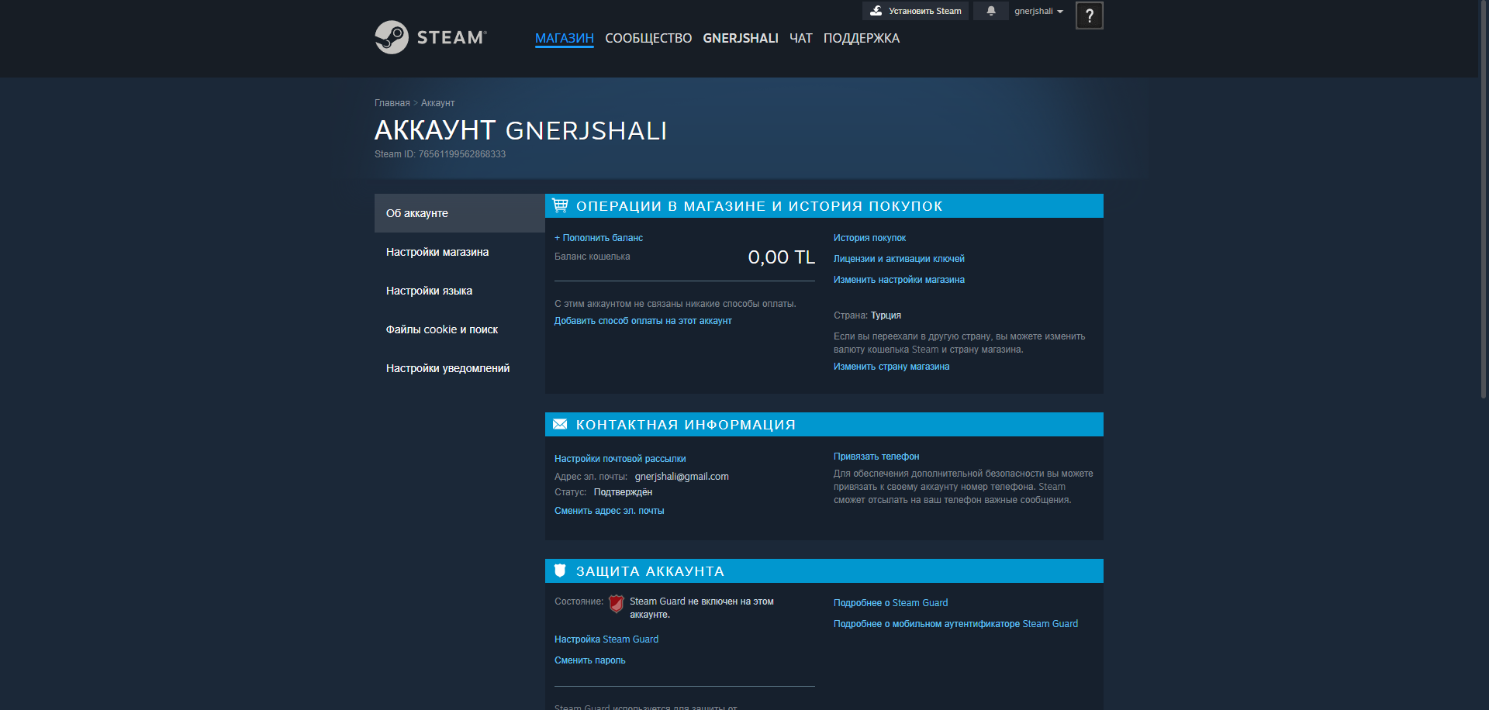Viewport: 1489px width, 710px height.
Task: Click the Аккаунт breadcrumb link
Action: click(x=437, y=103)
